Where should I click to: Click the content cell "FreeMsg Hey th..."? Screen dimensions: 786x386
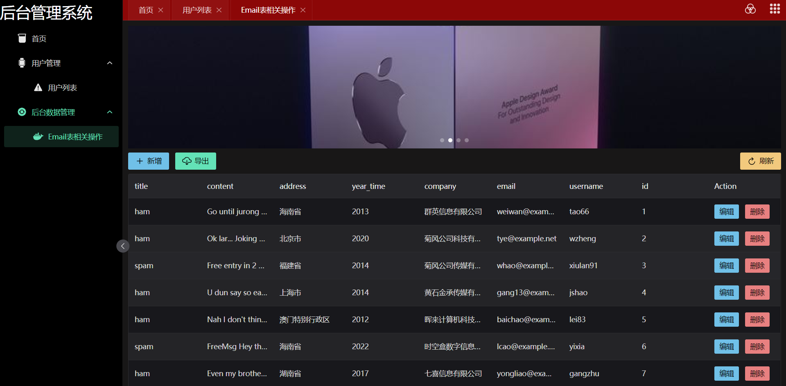[x=237, y=347]
